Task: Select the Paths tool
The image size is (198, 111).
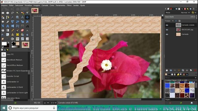Action: tap(7, 17)
